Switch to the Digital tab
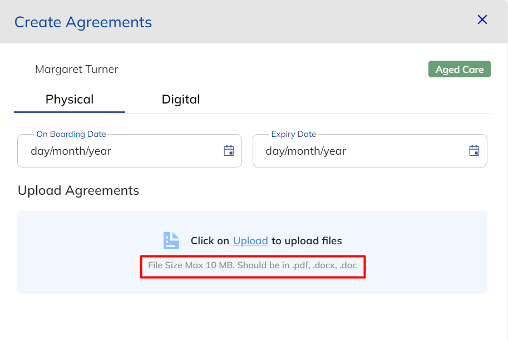The width and height of the screenshot is (508, 340). pyautogui.click(x=180, y=100)
